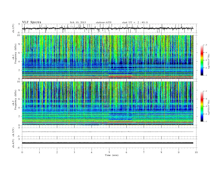Click the time axis tick label "1"
The height and width of the screenshot is (171, 221).
pyautogui.click(x=39, y=152)
